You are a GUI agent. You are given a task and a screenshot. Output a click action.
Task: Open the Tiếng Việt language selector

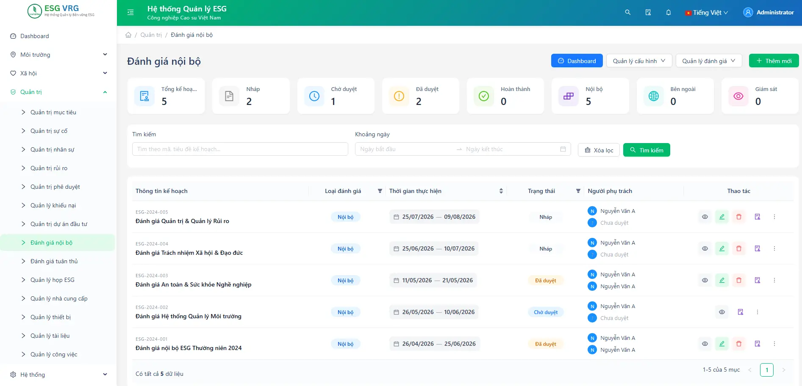[707, 13]
